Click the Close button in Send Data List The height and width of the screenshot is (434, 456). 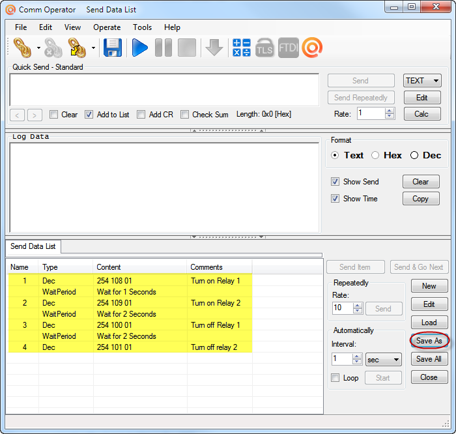429,377
